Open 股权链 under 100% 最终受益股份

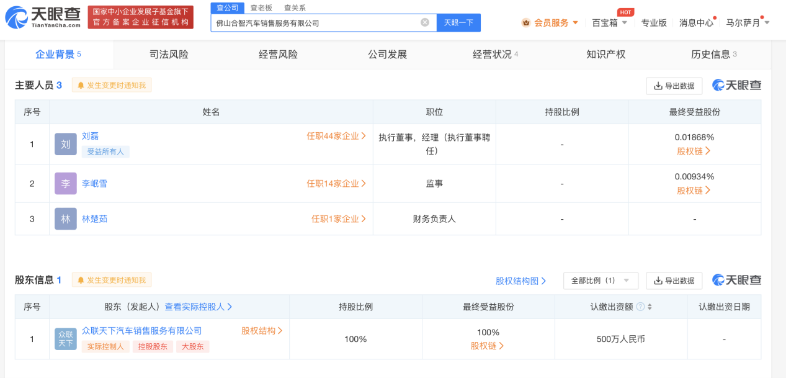point(488,346)
